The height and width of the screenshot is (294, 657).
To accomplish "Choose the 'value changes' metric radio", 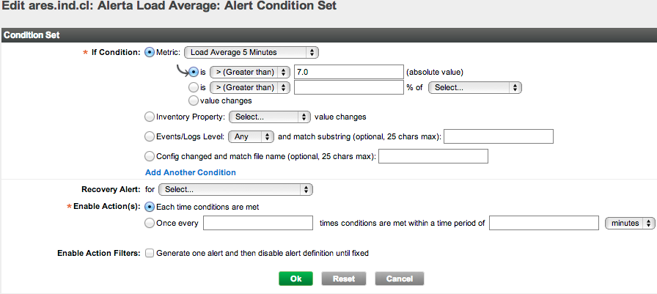I will click(x=194, y=100).
